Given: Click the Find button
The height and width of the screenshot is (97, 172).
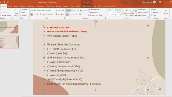Looking at the screenshot, I should coord(153,10).
